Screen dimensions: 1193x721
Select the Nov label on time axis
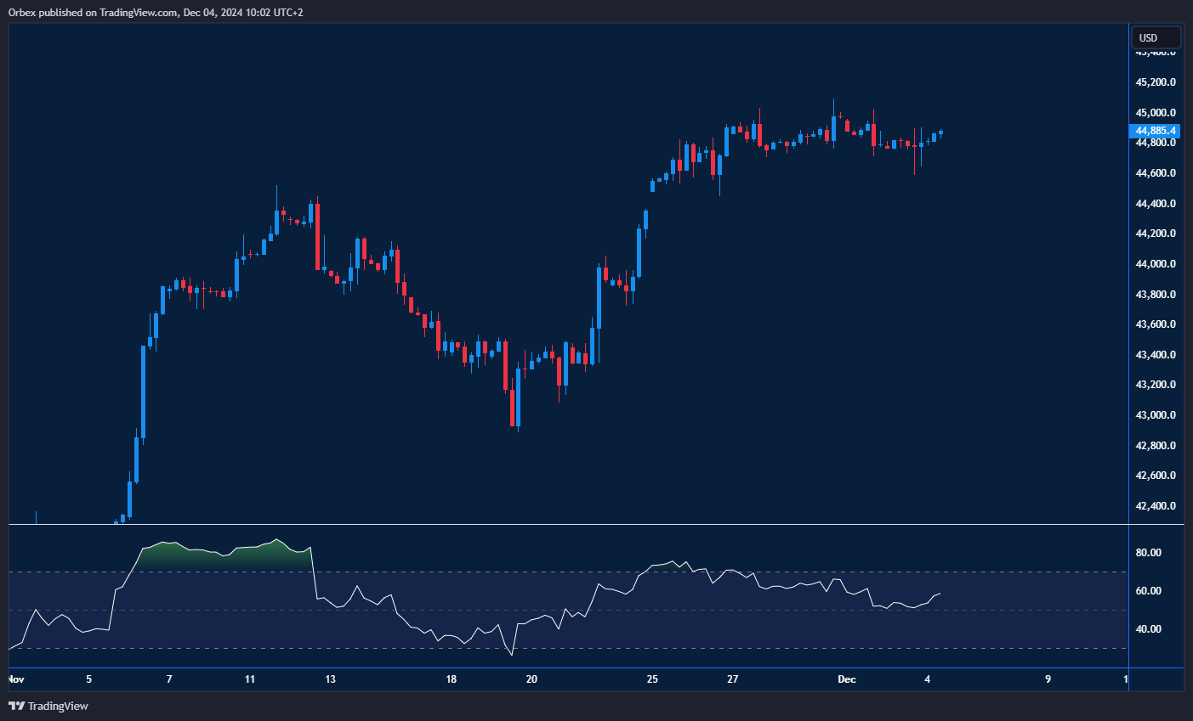click(x=15, y=679)
